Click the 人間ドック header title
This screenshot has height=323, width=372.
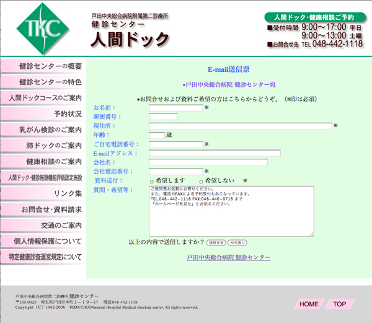coord(130,39)
